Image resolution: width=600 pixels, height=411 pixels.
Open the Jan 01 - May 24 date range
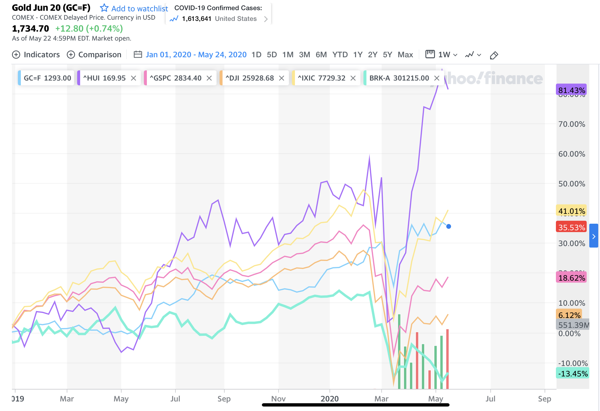196,55
